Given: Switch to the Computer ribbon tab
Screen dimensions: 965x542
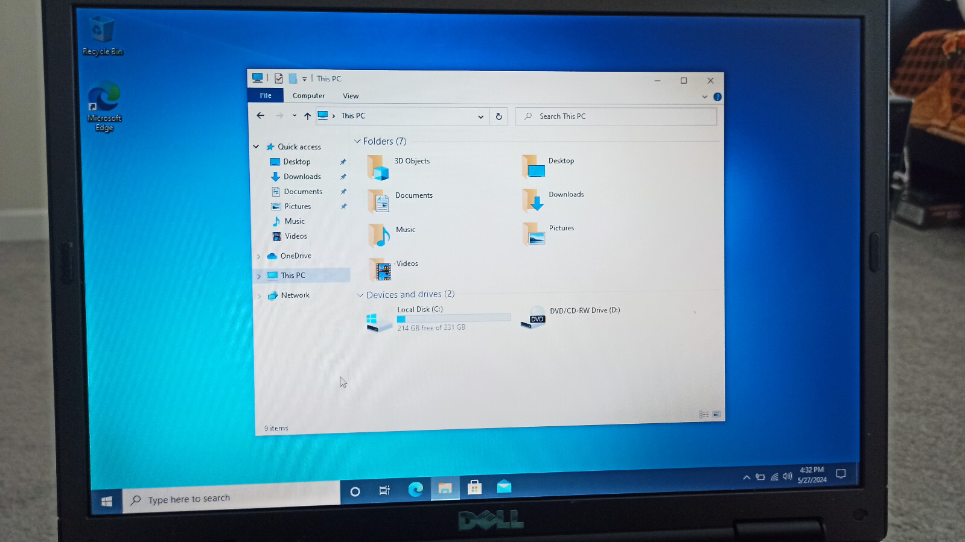Looking at the screenshot, I should tap(308, 96).
